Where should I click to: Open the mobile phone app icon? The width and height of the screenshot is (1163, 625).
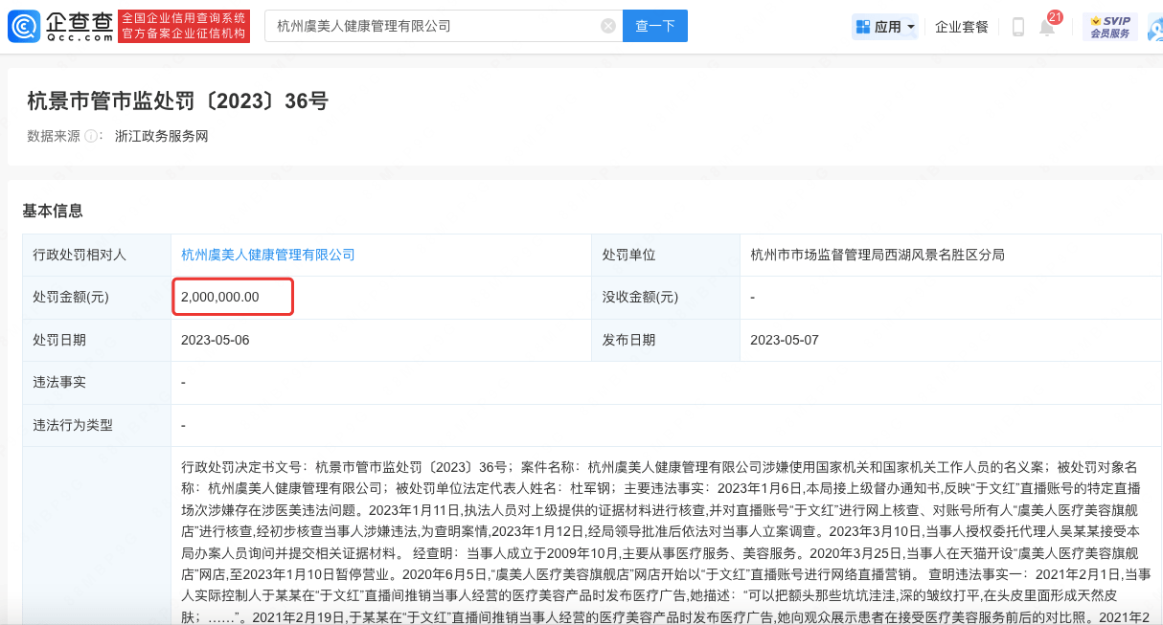[x=1017, y=27]
